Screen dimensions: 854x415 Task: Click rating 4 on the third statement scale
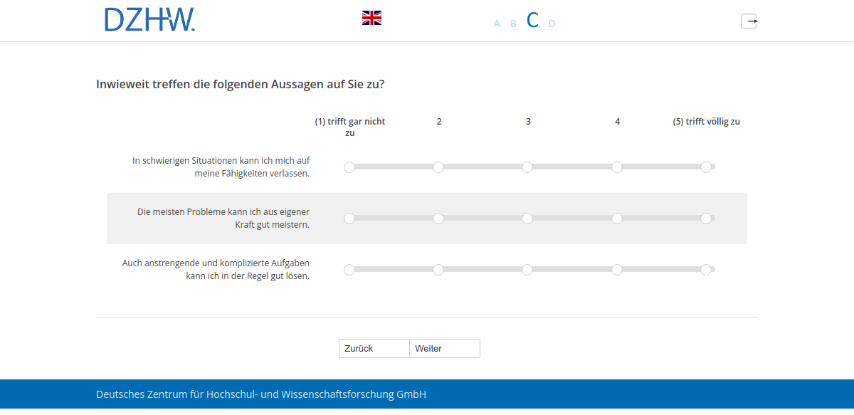point(617,270)
